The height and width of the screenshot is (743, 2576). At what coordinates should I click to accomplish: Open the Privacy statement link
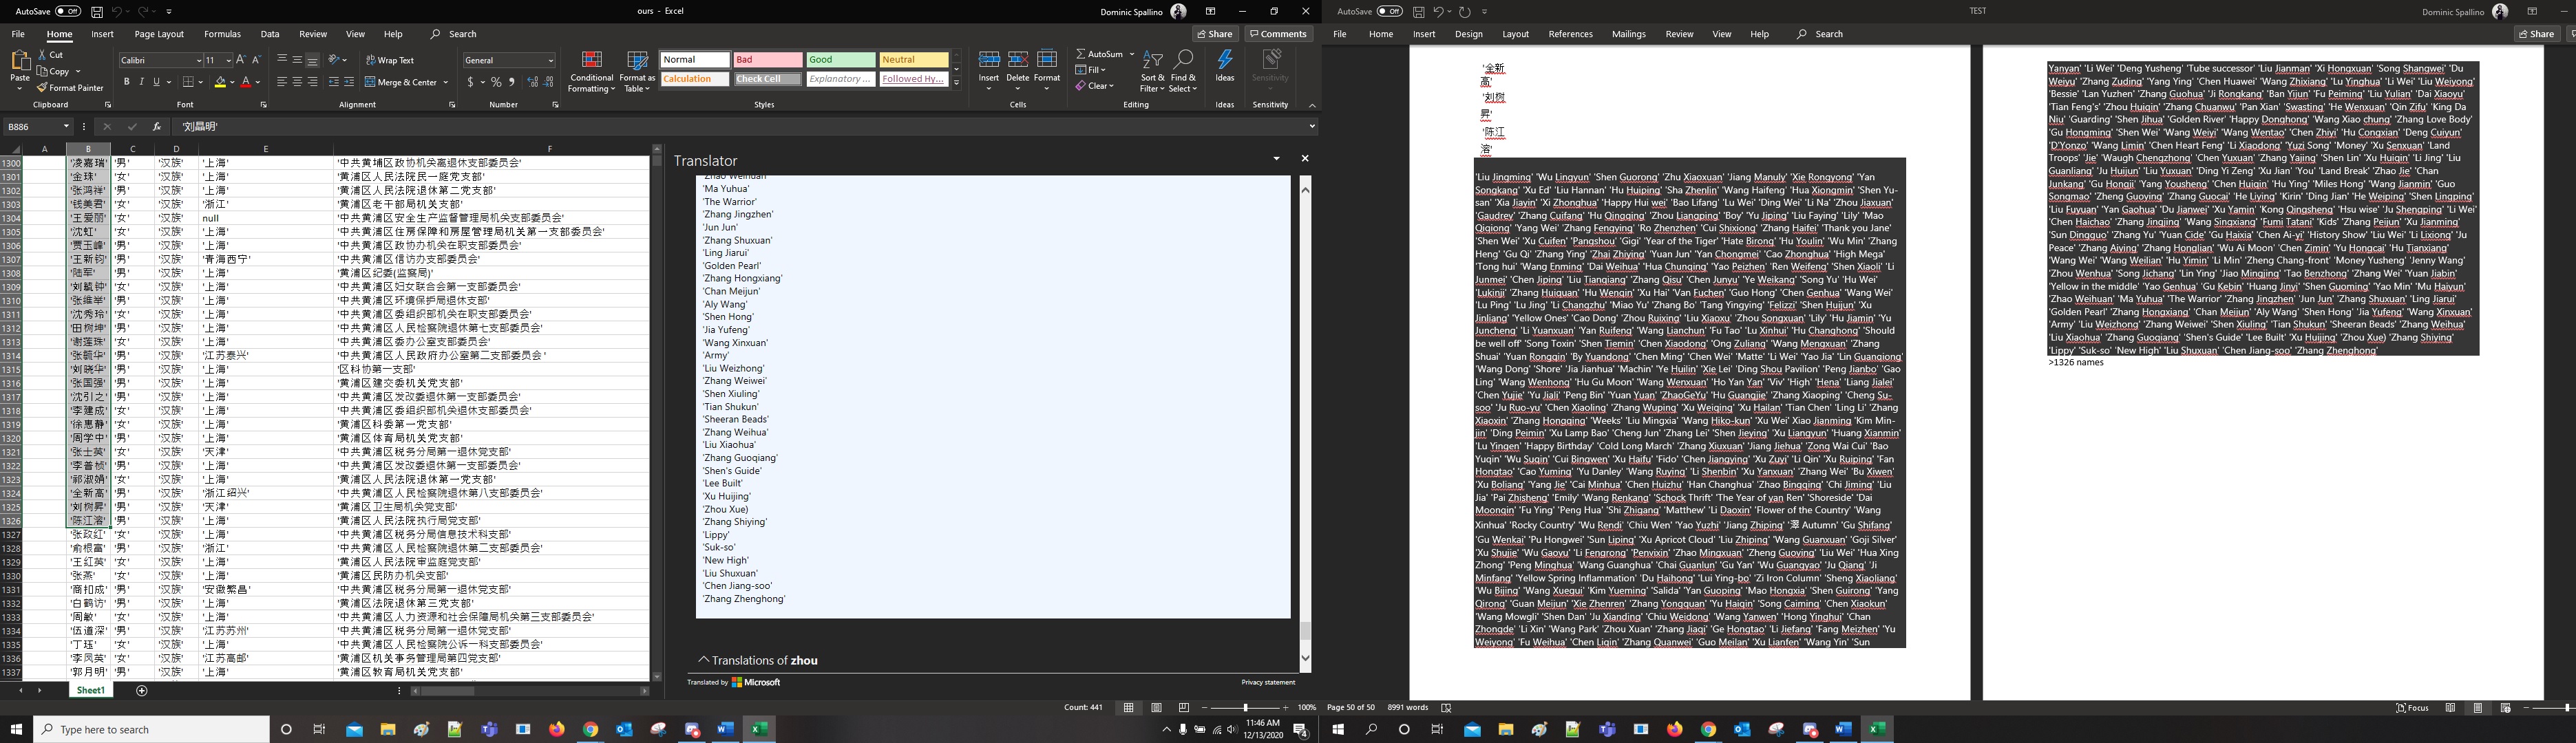coord(1268,682)
